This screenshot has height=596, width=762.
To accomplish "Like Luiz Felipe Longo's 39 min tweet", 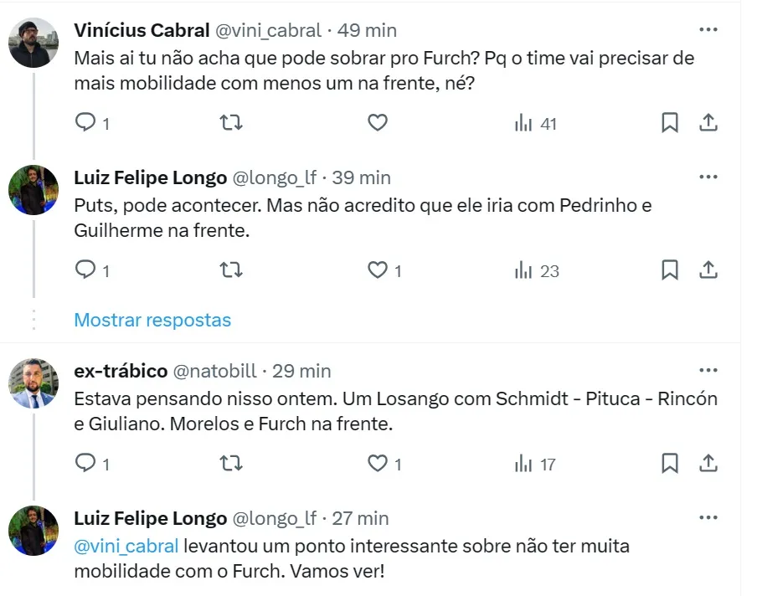I will pos(378,270).
